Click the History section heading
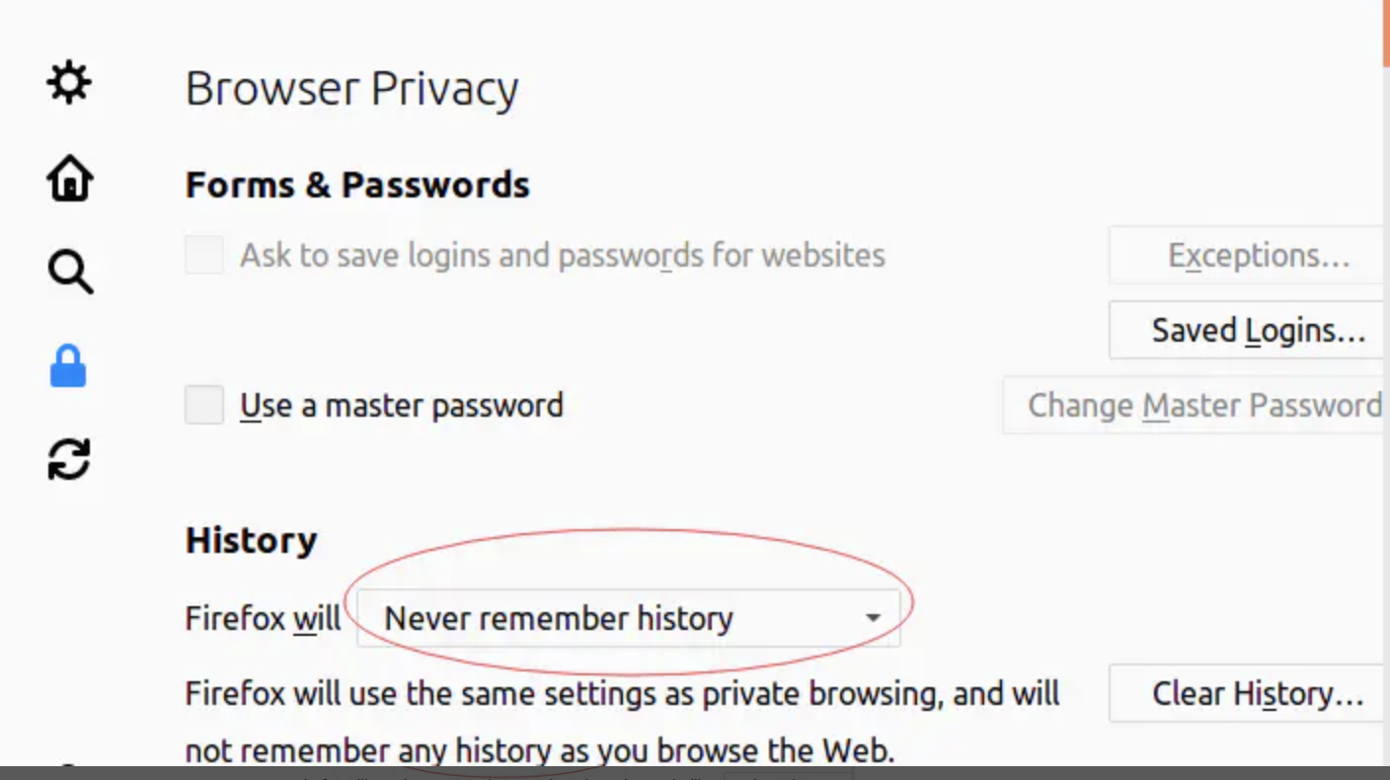 pos(251,540)
